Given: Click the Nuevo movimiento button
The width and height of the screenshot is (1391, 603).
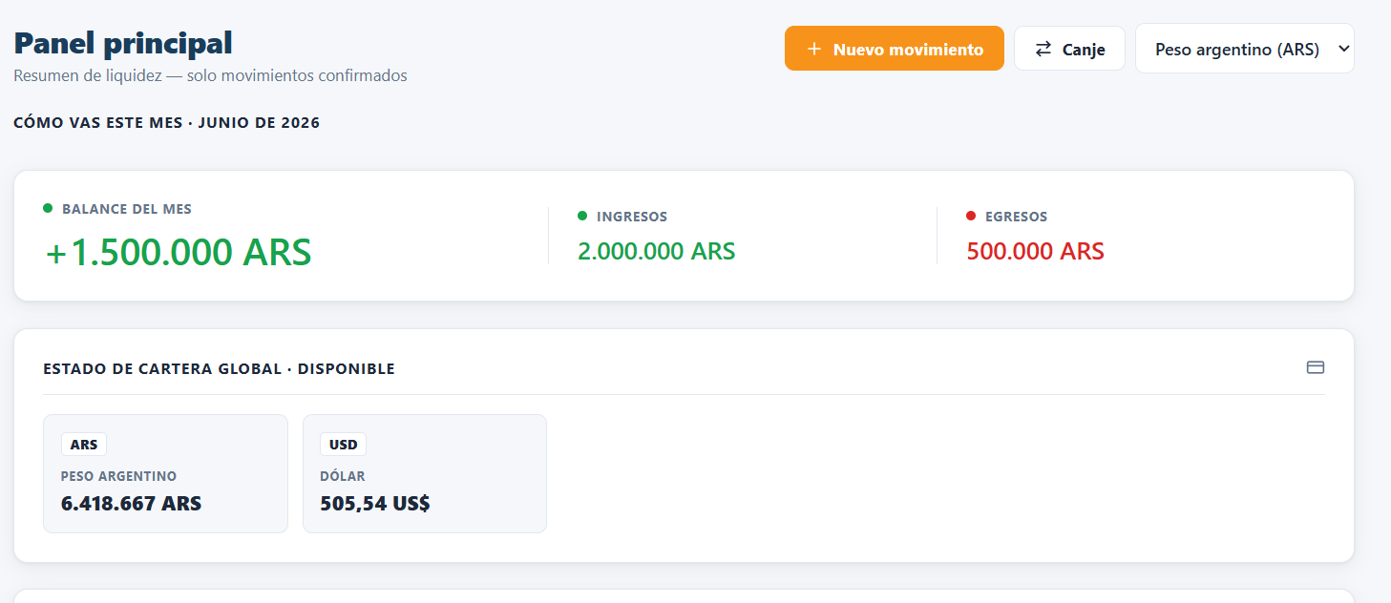Looking at the screenshot, I should coord(894,49).
